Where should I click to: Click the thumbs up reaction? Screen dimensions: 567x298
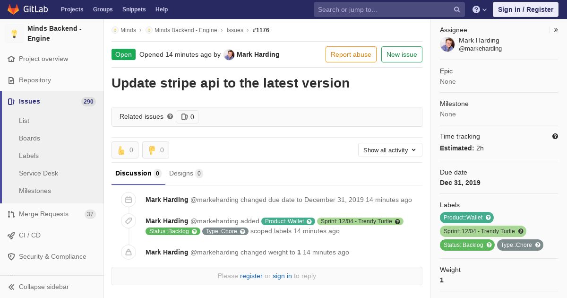coord(125,150)
